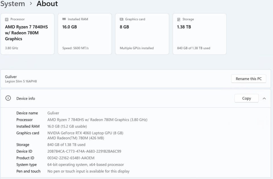Click 'Speed: 5600 MT/s' text
Image resolution: width=273 pixels, height=179 pixels.
click(75, 48)
